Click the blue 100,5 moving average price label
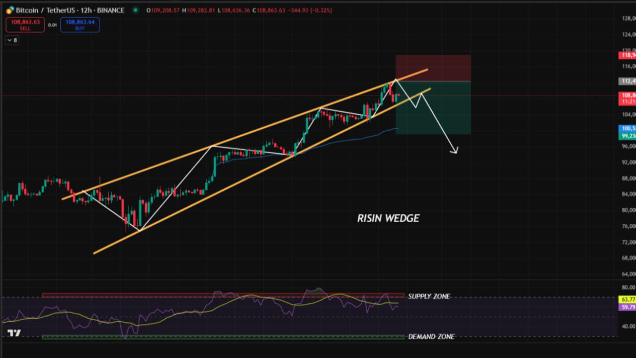The image size is (636, 358). tap(627, 128)
